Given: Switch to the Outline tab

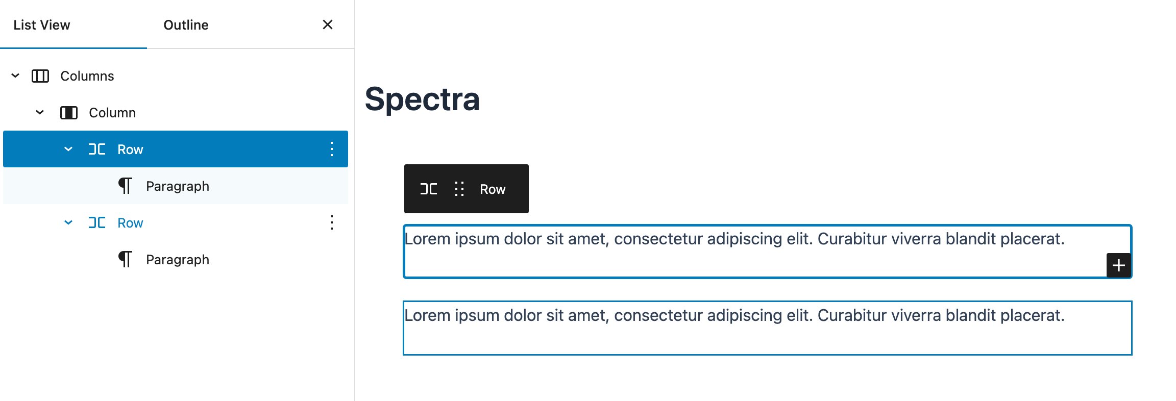Looking at the screenshot, I should 185,24.
